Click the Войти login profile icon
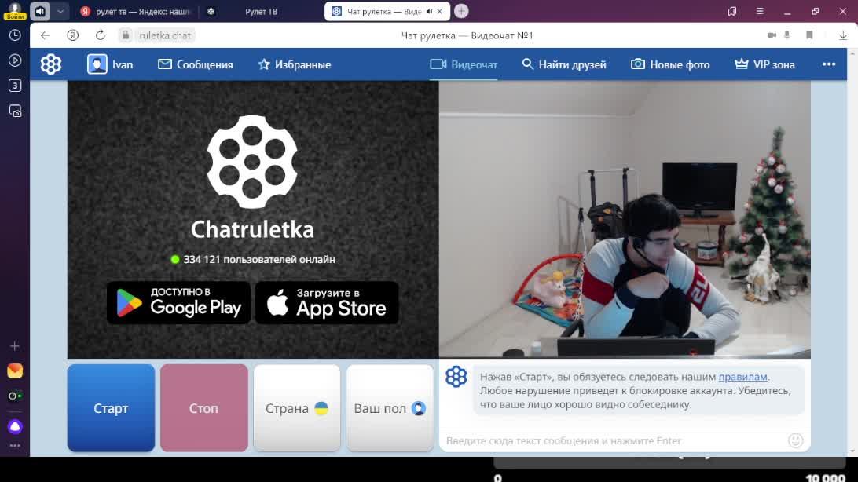The width and height of the screenshot is (858, 482). (15, 10)
